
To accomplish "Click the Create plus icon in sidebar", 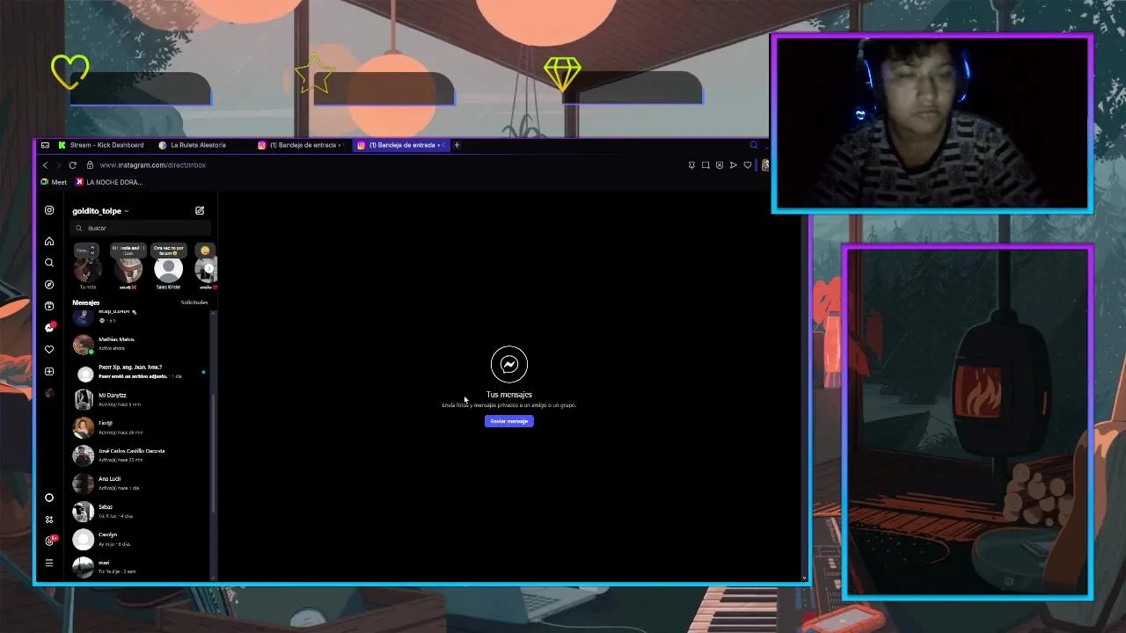I will pyautogui.click(x=49, y=371).
